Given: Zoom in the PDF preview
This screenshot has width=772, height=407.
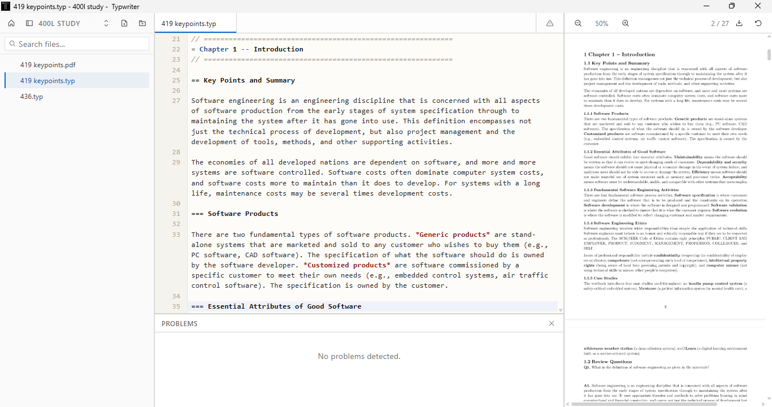Looking at the screenshot, I should click(625, 23).
